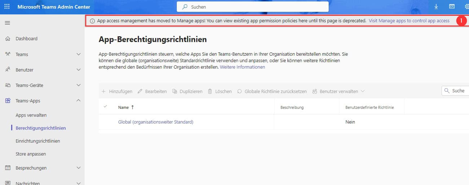Expand the Benutzer sidebar chevron
The width and height of the screenshot is (469, 185).
pos(79,70)
